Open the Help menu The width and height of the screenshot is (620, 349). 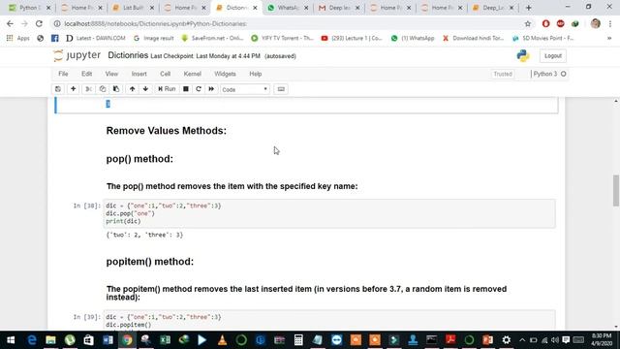point(256,74)
